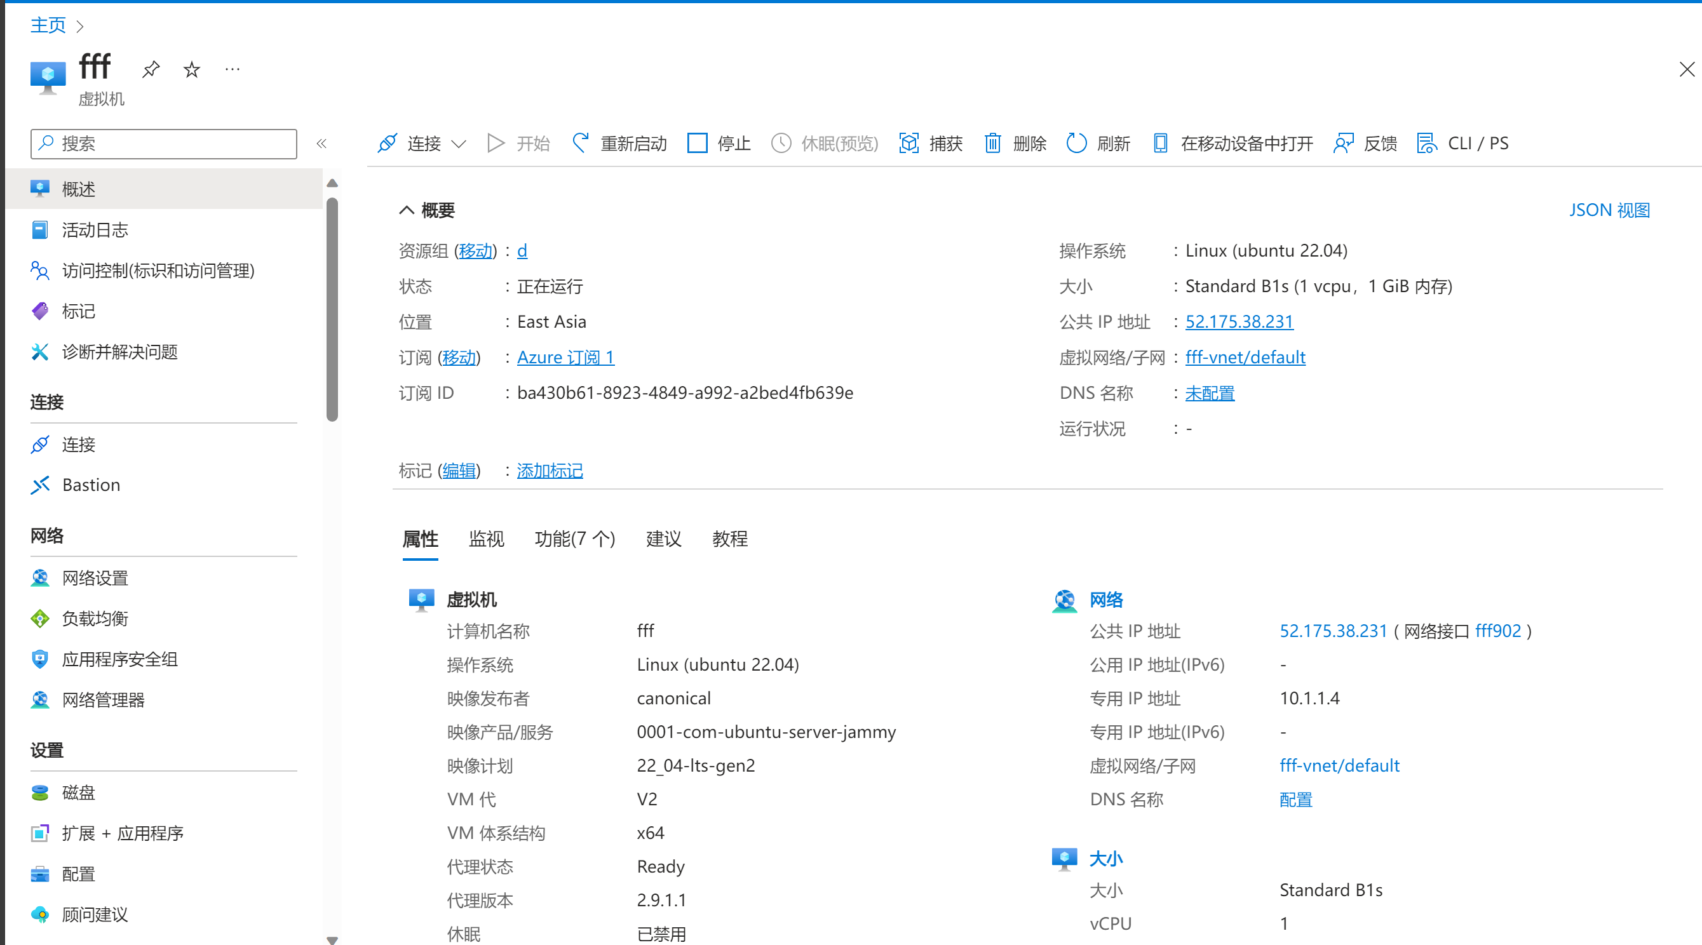The height and width of the screenshot is (945, 1702).
Task: Switch to the 功能(7 个) tab
Action: pos(575,539)
